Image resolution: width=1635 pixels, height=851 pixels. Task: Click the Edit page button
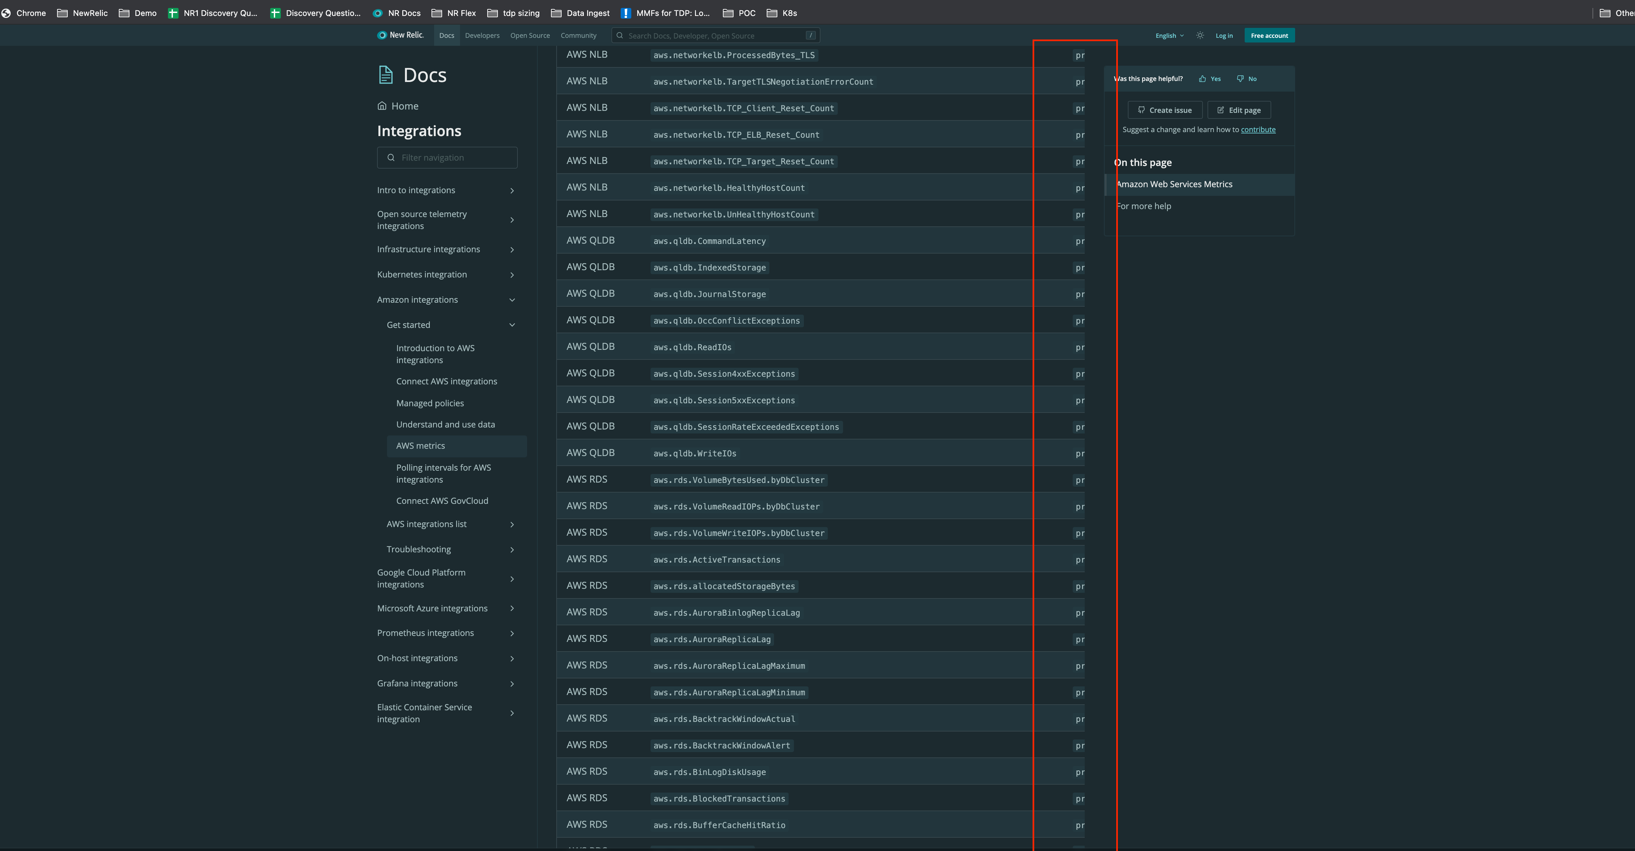click(x=1239, y=110)
